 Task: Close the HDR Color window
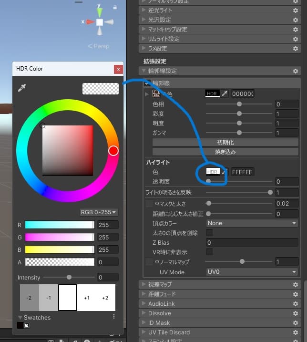point(118,69)
